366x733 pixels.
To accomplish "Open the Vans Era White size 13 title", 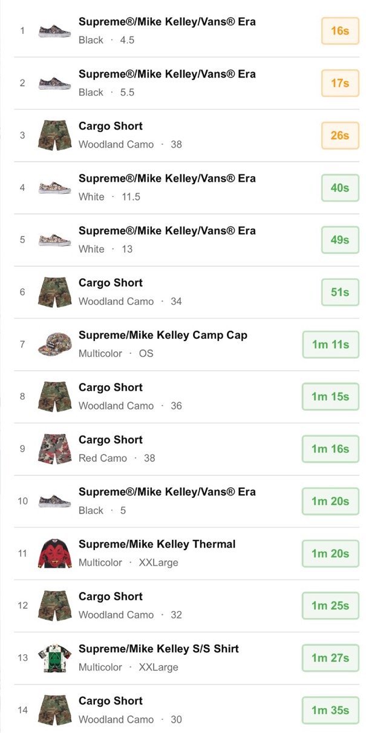I will coord(167,231).
